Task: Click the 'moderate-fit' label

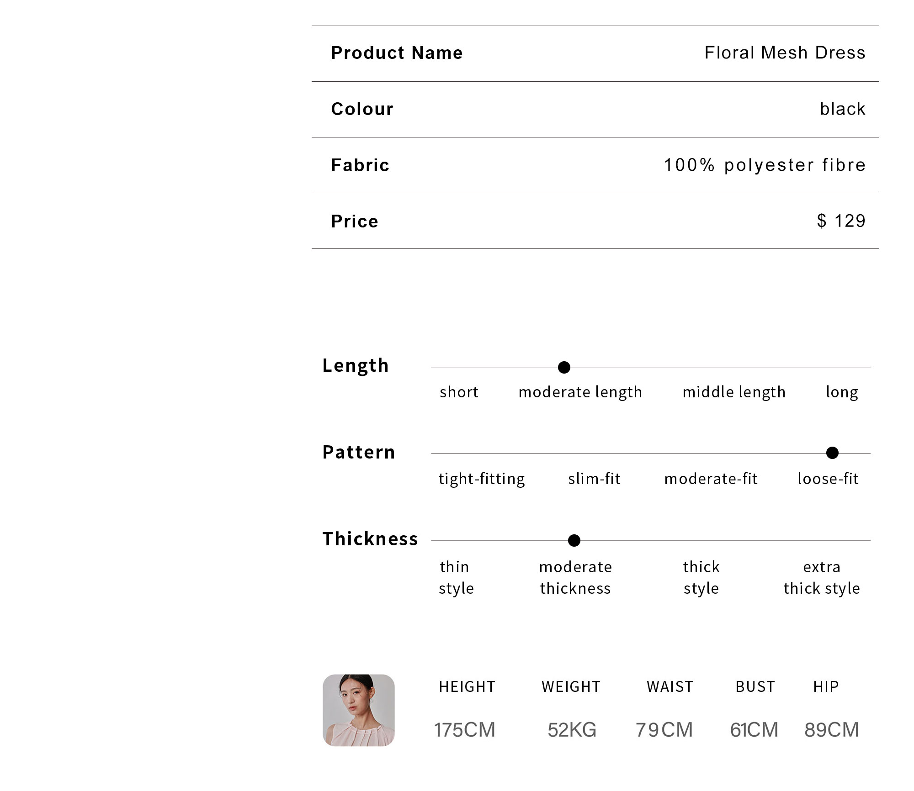Action: tap(711, 479)
